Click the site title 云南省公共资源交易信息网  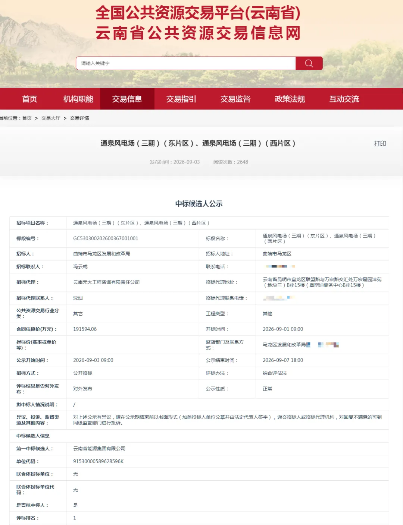click(x=198, y=33)
